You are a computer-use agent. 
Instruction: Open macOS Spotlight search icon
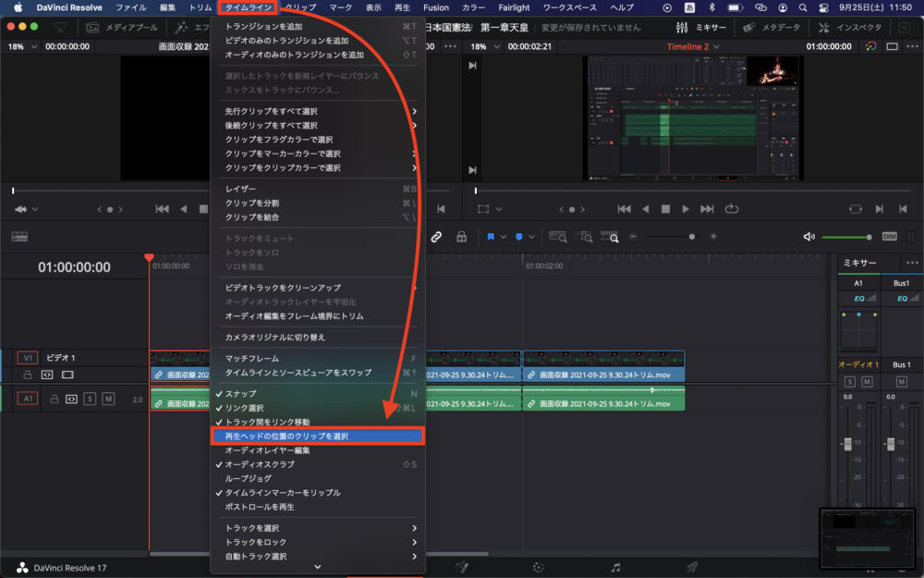803,7
